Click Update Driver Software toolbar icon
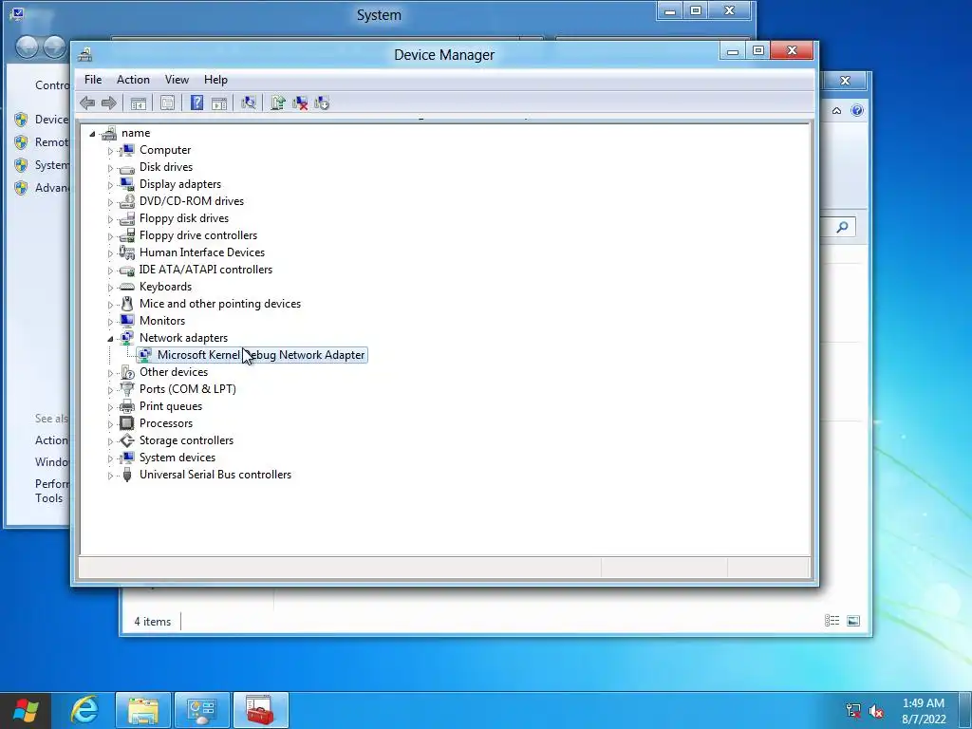 coord(278,103)
